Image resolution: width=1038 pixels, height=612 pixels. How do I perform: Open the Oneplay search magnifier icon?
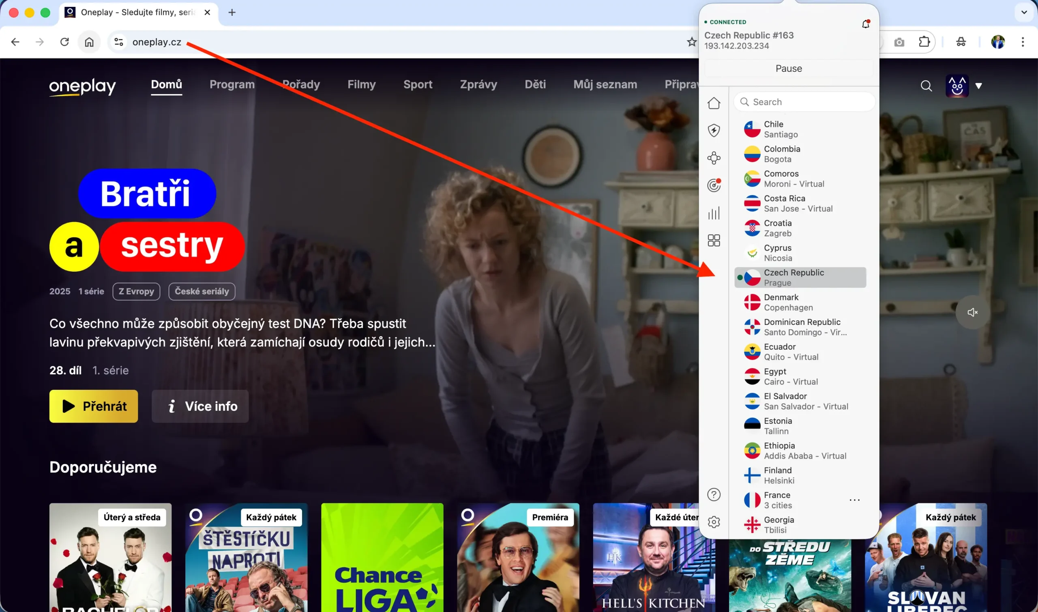tap(926, 86)
